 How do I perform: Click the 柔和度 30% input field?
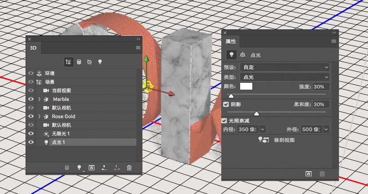click(x=321, y=104)
